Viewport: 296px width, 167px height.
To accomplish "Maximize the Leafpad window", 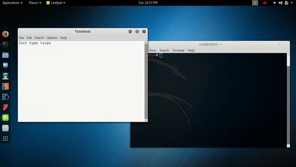I will coord(137,32).
